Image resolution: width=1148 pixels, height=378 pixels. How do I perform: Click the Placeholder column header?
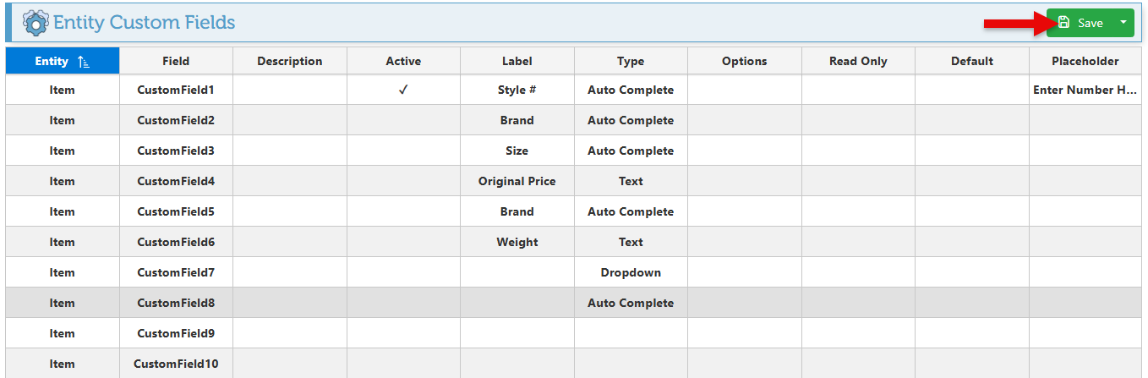(1085, 61)
